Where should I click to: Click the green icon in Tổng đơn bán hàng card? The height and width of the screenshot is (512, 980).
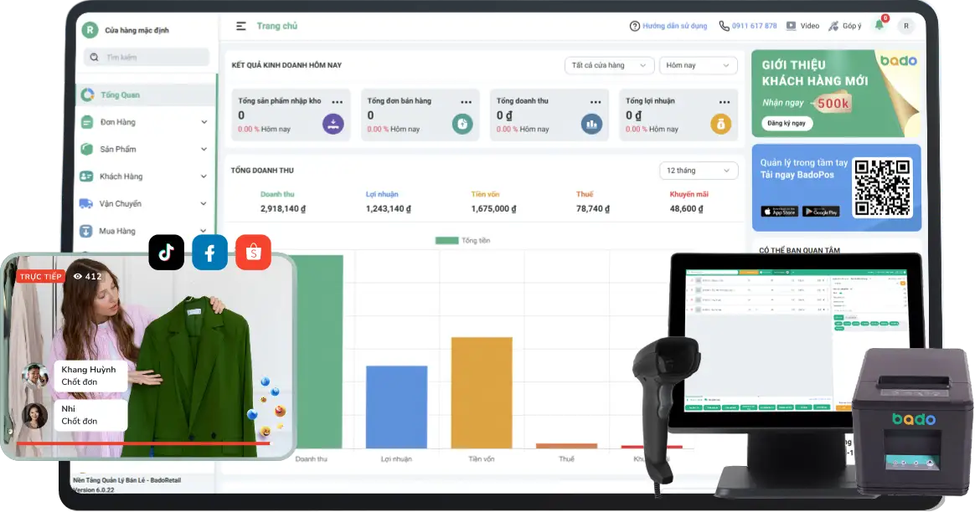point(462,125)
